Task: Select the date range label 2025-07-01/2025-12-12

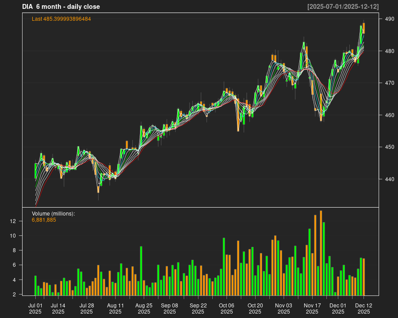Action: tap(343, 7)
